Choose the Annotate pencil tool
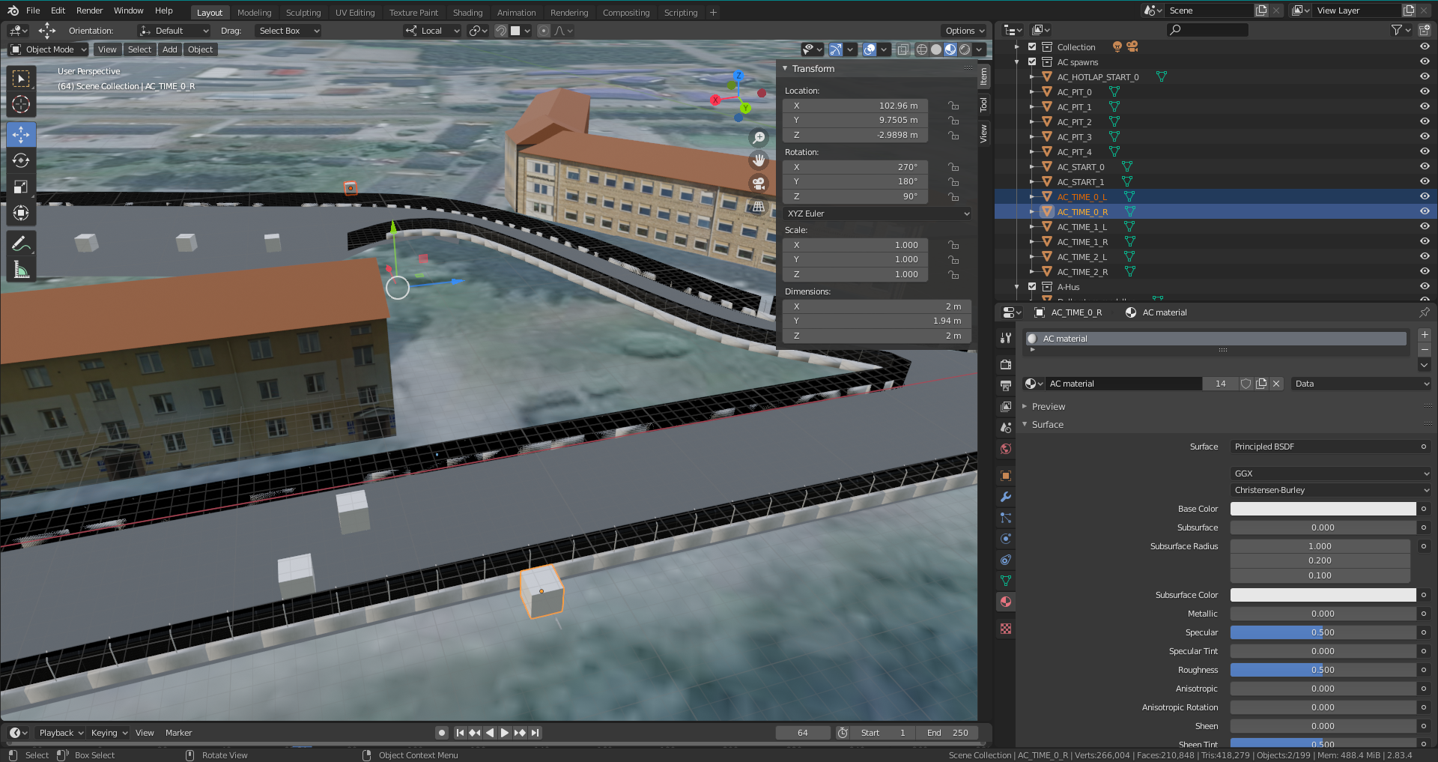Viewport: 1438px width, 762px height. pyautogui.click(x=21, y=244)
